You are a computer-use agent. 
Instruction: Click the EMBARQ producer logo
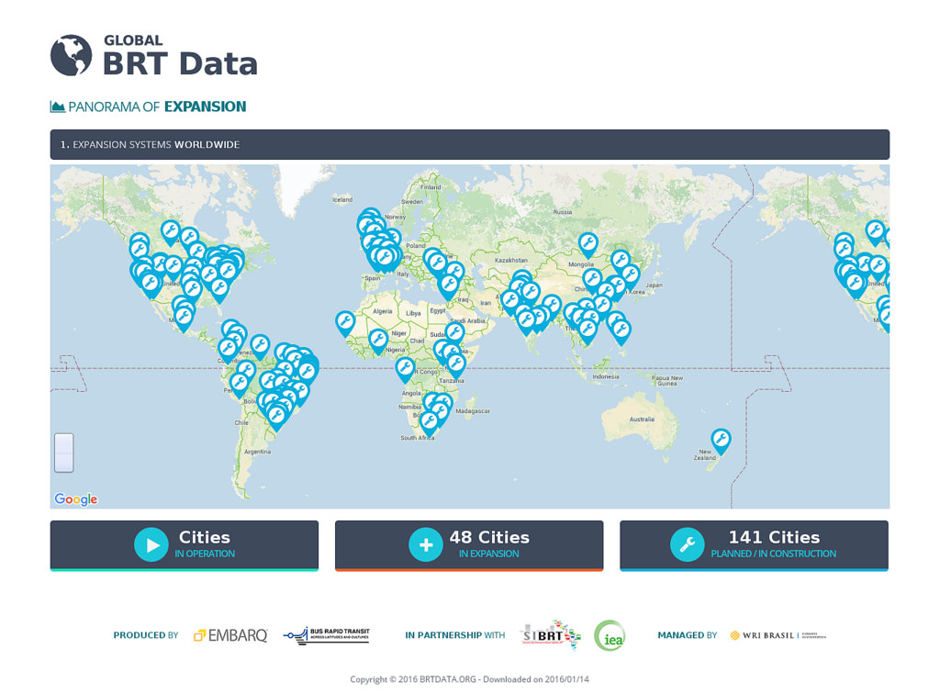click(230, 635)
